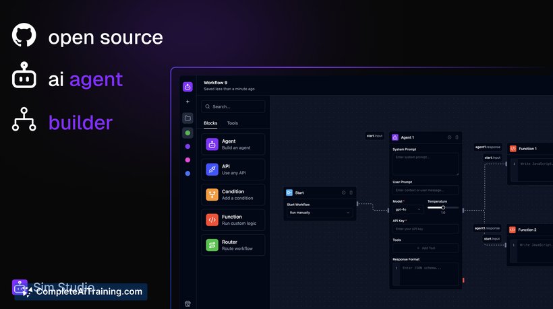Click the Workflow 9 title
The width and height of the screenshot is (553, 309).
(x=216, y=83)
